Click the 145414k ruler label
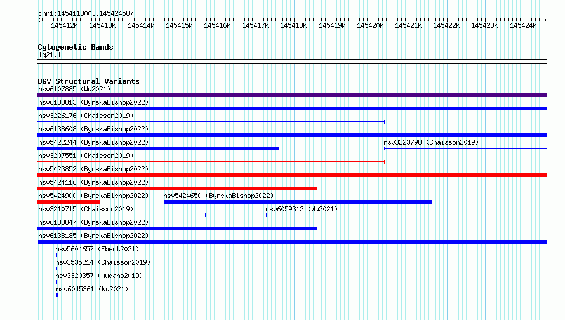This screenshot has width=565, height=320. [x=141, y=25]
